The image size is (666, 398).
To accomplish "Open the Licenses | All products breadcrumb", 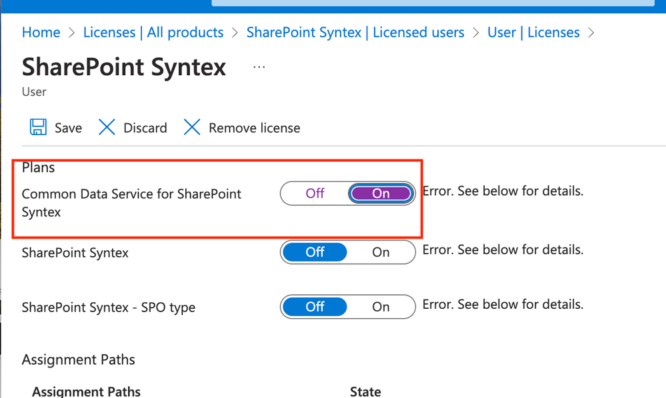I will [x=153, y=33].
